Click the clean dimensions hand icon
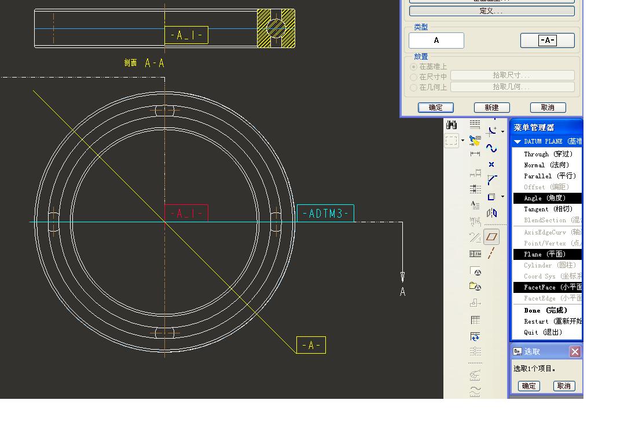The height and width of the screenshot is (422, 635). point(475,222)
